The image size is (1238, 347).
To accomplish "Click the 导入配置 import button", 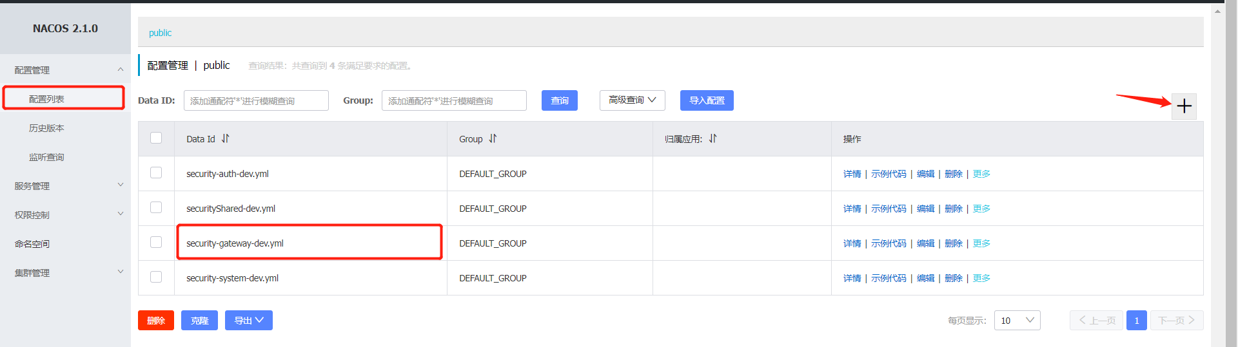I will click(x=707, y=100).
